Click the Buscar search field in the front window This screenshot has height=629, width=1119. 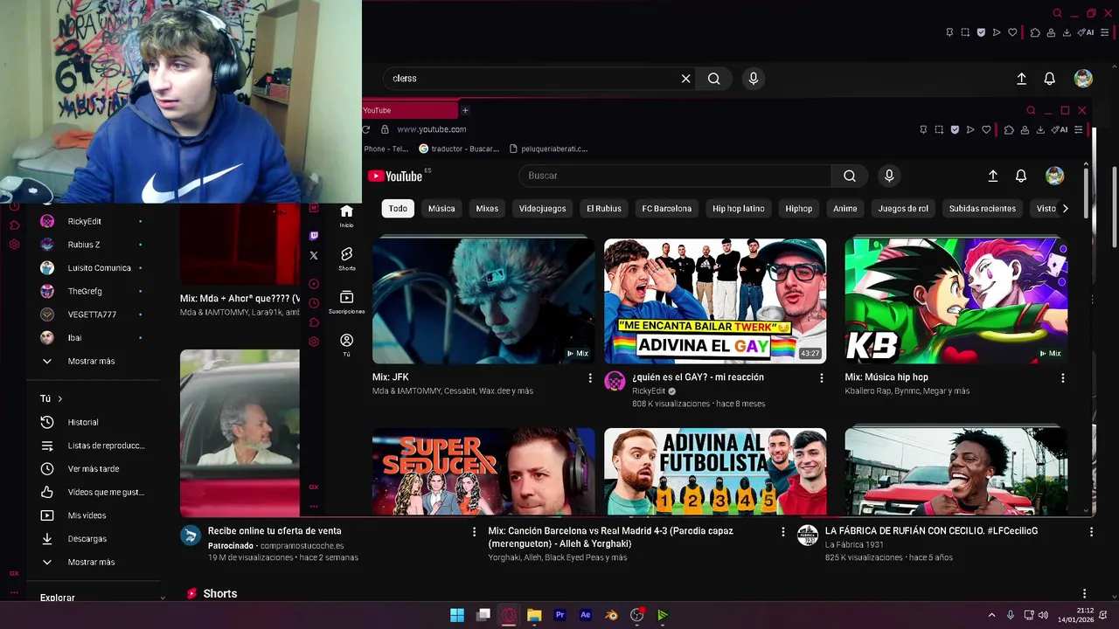click(675, 176)
